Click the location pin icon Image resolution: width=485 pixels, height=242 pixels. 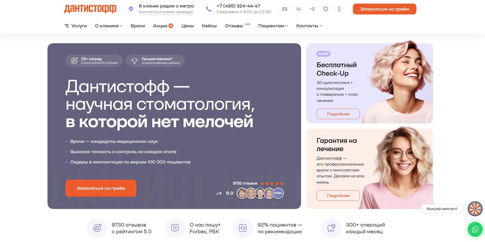(131, 9)
